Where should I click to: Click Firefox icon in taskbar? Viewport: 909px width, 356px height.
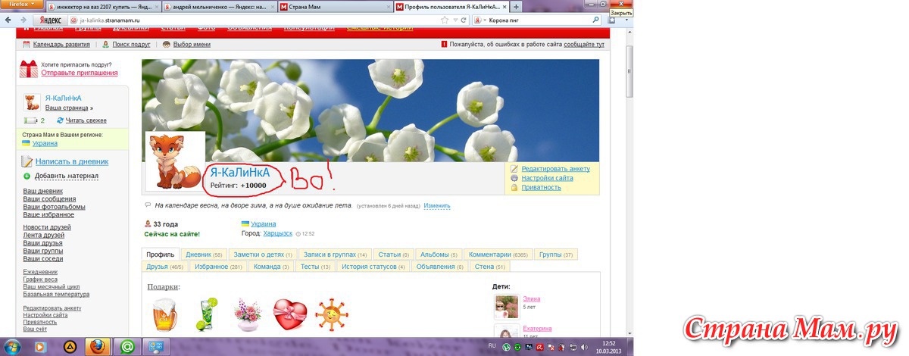(97, 347)
